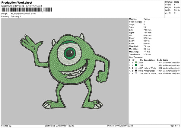Click the thread code '1377'
The width and height of the screenshot is (181, 128).
(x=160, y=62)
